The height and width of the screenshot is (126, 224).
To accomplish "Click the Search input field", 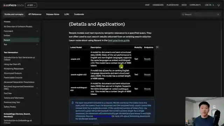I will click(x=200, y=14).
